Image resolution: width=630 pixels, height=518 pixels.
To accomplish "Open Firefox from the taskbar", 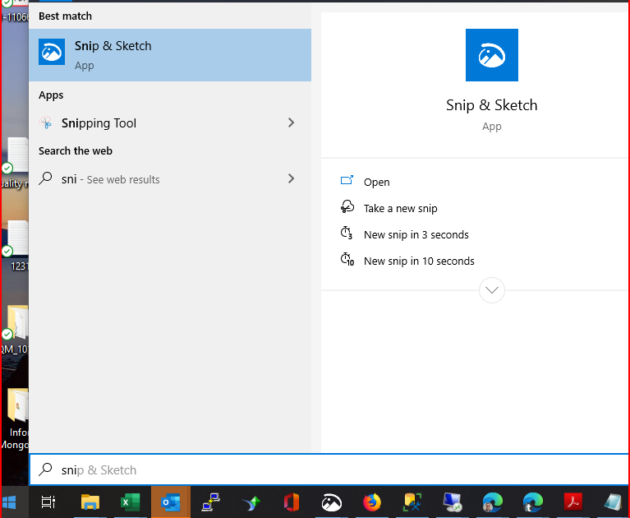I will click(372, 502).
